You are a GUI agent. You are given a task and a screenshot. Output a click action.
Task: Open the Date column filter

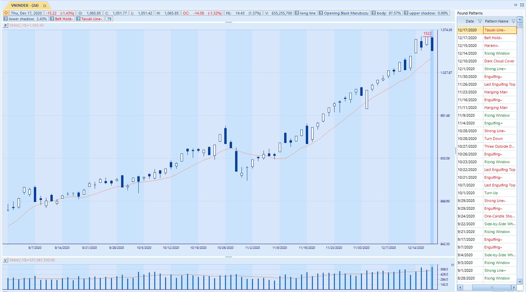480,21
